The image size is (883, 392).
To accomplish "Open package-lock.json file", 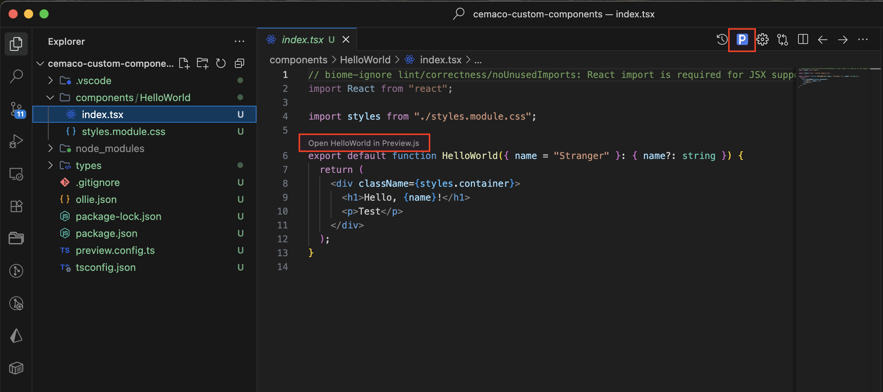I will coord(144,216).
